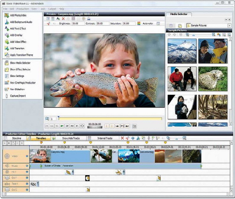Jump to end of preview clip
Screen dimensions: 235x199
77,126
